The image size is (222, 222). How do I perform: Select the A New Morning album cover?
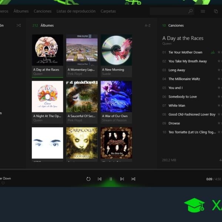(116, 50)
